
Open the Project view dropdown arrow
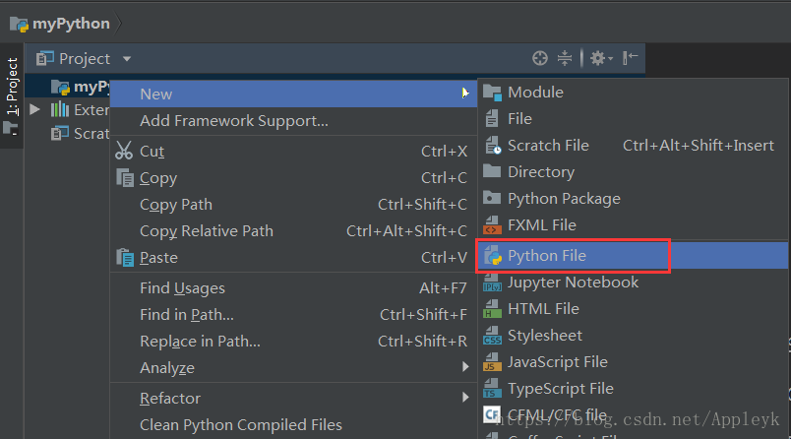127,59
